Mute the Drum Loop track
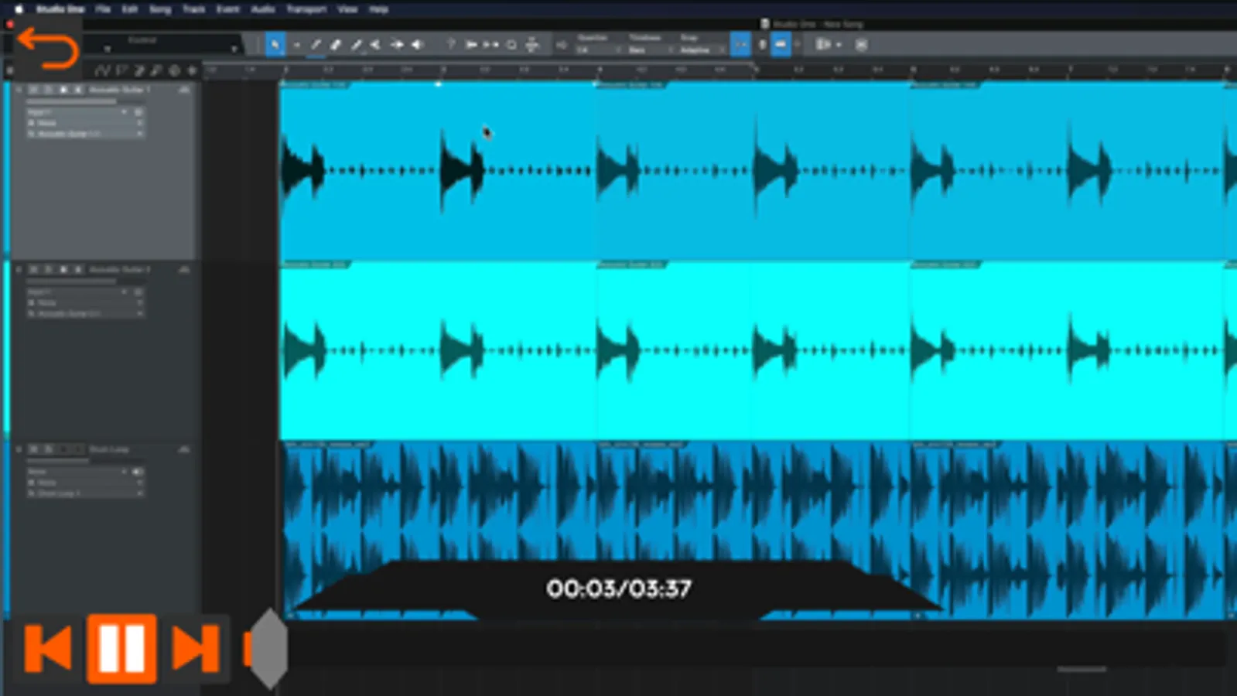Viewport: 1237px width, 696px height. pyautogui.click(x=33, y=449)
